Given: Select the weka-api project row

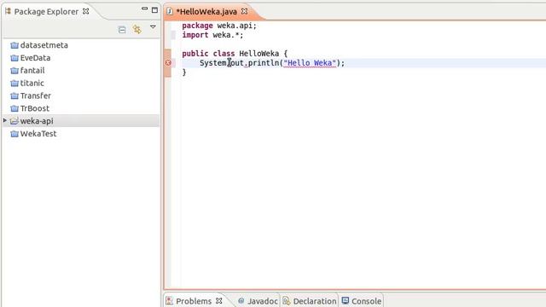Looking at the screenshot, I should pos(81,121).
